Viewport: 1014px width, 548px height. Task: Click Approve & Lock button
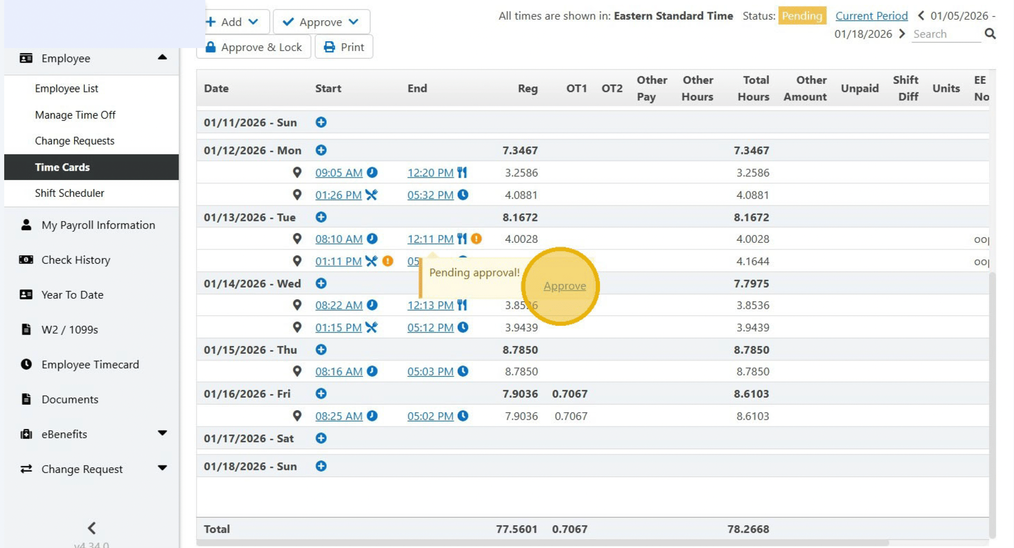tap(254, 47)
